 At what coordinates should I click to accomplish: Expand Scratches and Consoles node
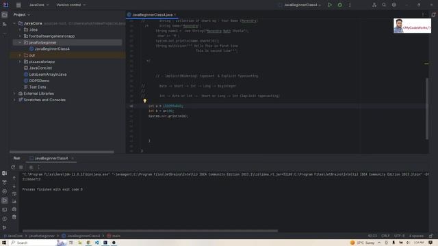click(x=14, y=100)
